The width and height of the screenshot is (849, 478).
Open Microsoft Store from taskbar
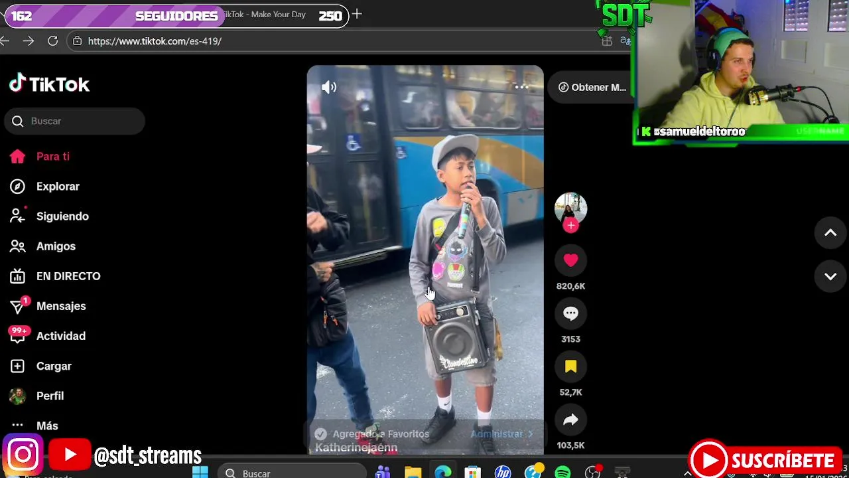point(472,472)
